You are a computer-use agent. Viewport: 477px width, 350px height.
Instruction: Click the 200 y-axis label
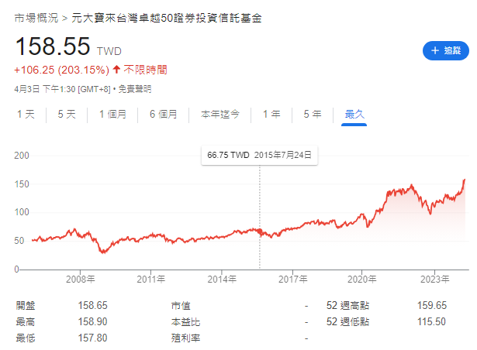coord(22,156)
